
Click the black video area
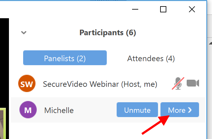4,62
